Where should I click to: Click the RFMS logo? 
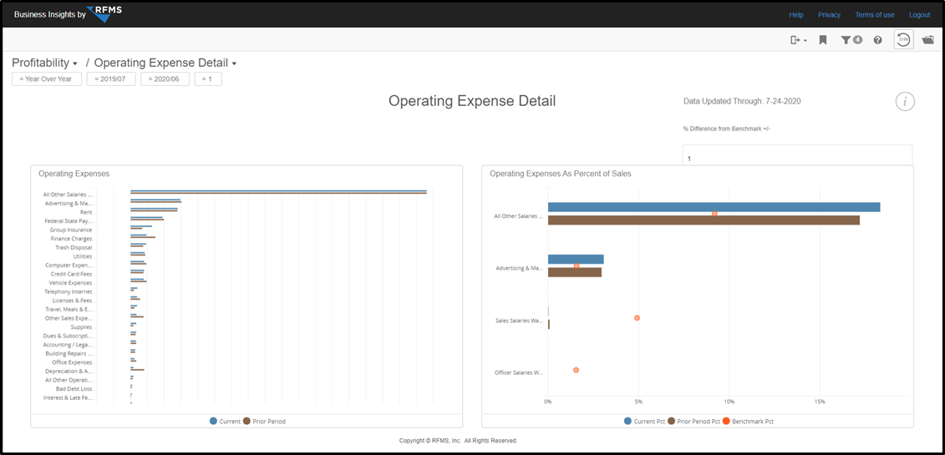(x=104, y=13)
